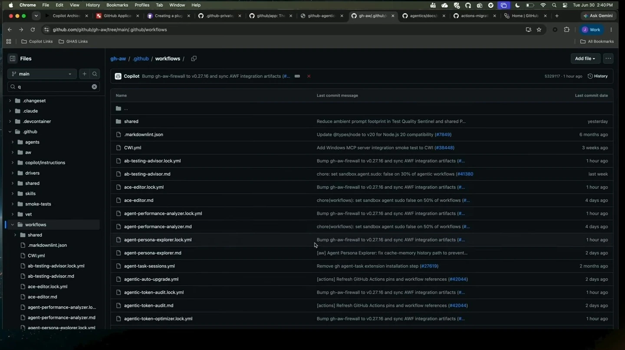Open the Profiles menu in the menu bar
This screenshot has width=625, height=350.
(x=142, y=5)
